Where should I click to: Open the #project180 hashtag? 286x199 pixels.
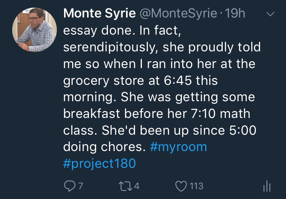99,163
